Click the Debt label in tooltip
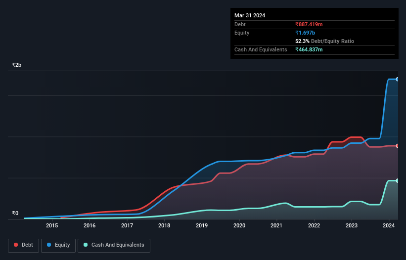406x260 pixels. click(240, 24)
